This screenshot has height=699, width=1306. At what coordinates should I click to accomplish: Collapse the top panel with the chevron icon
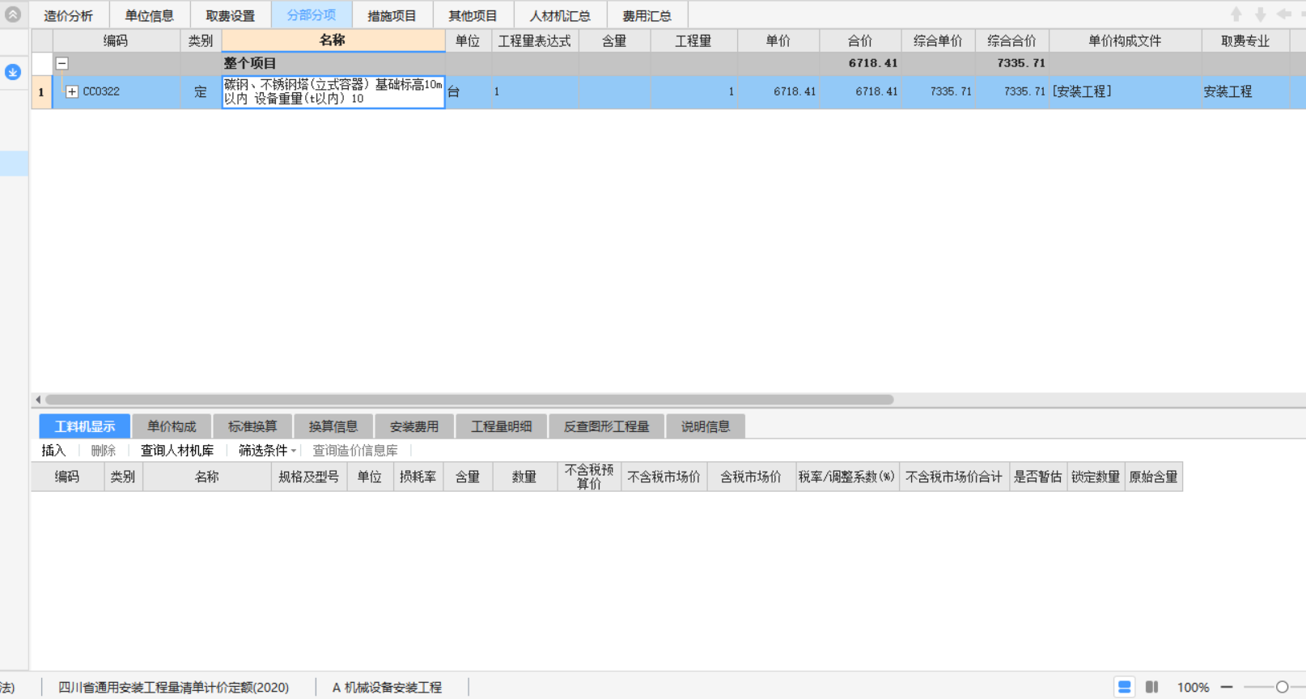tap(13, 15)
